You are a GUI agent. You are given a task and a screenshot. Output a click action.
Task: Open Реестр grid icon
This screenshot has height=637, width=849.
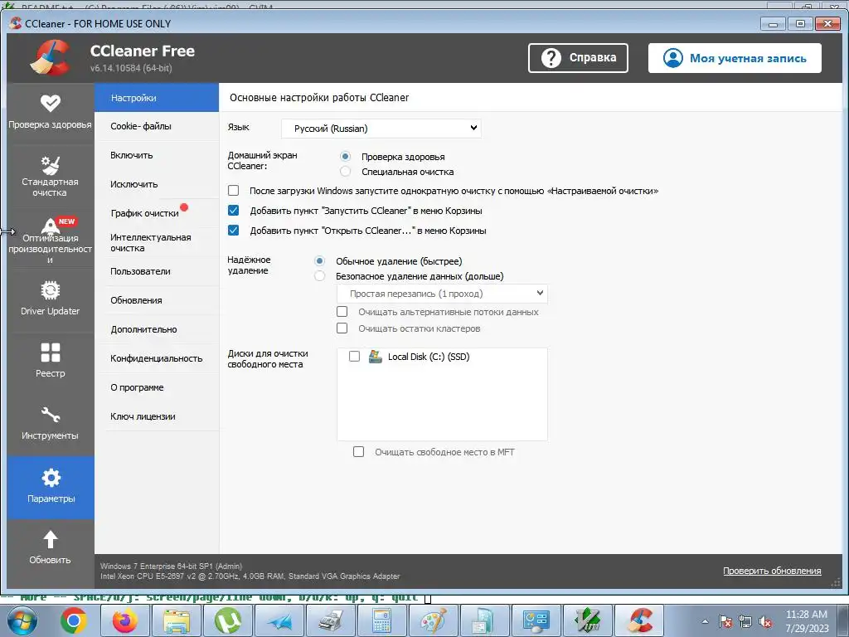coord(51,353)
